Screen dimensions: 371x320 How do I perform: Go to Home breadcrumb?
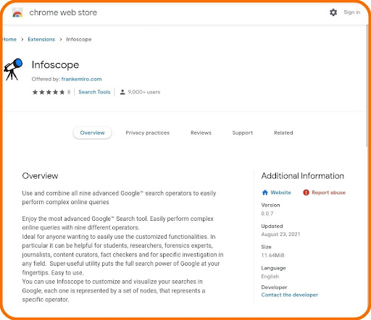(x=9, y=39)
